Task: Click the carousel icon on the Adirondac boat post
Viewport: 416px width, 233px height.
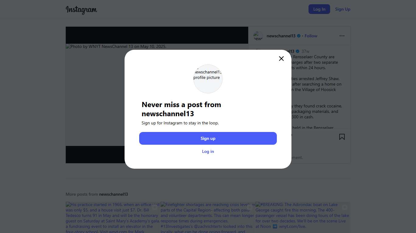Action: click(x=344, y=208)
